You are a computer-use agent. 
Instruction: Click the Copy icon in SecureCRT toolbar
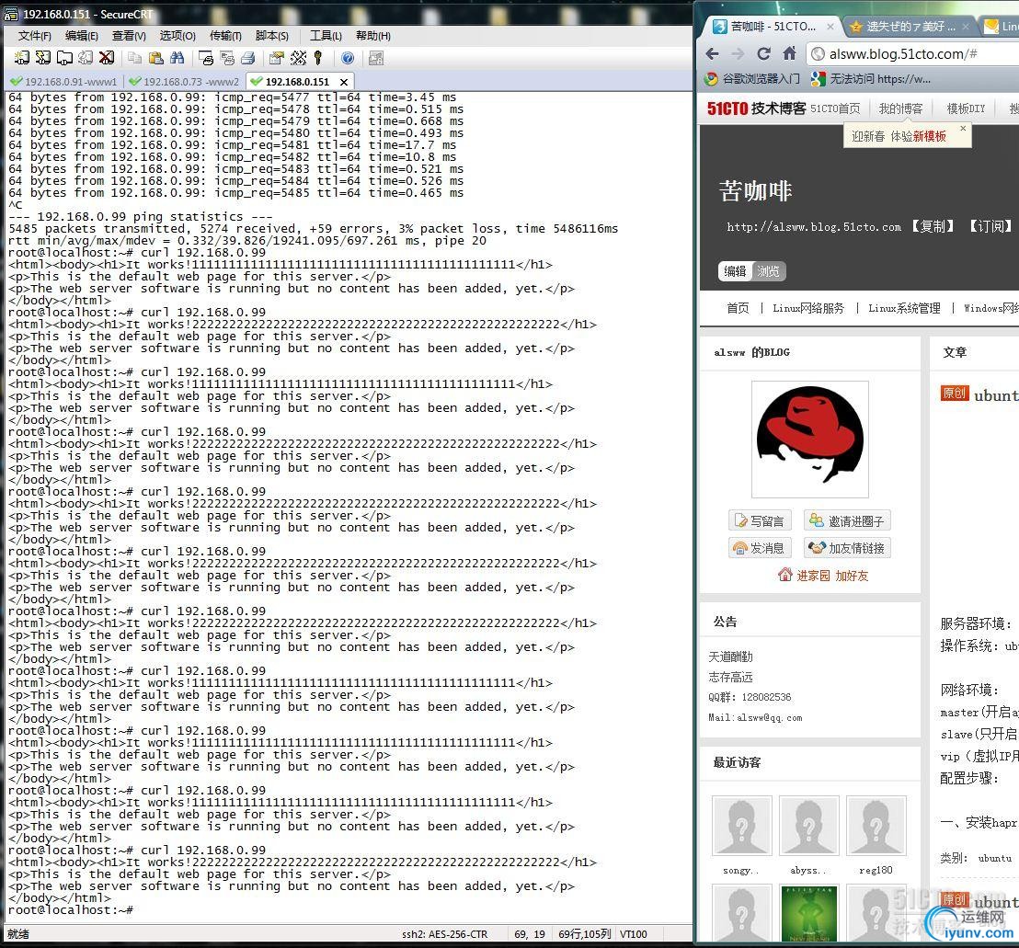(134, 59)
